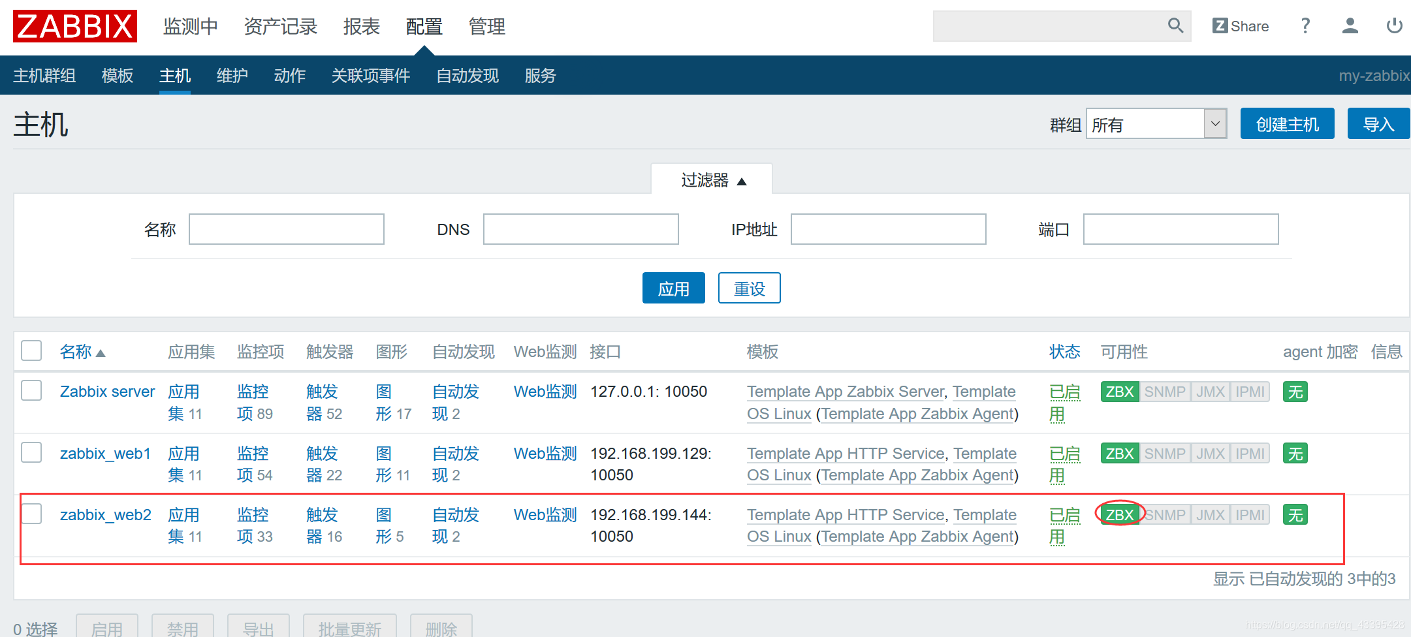Open the user profile icon
The width and height of the screenshot is (1411, 637).
[1350, 26]
